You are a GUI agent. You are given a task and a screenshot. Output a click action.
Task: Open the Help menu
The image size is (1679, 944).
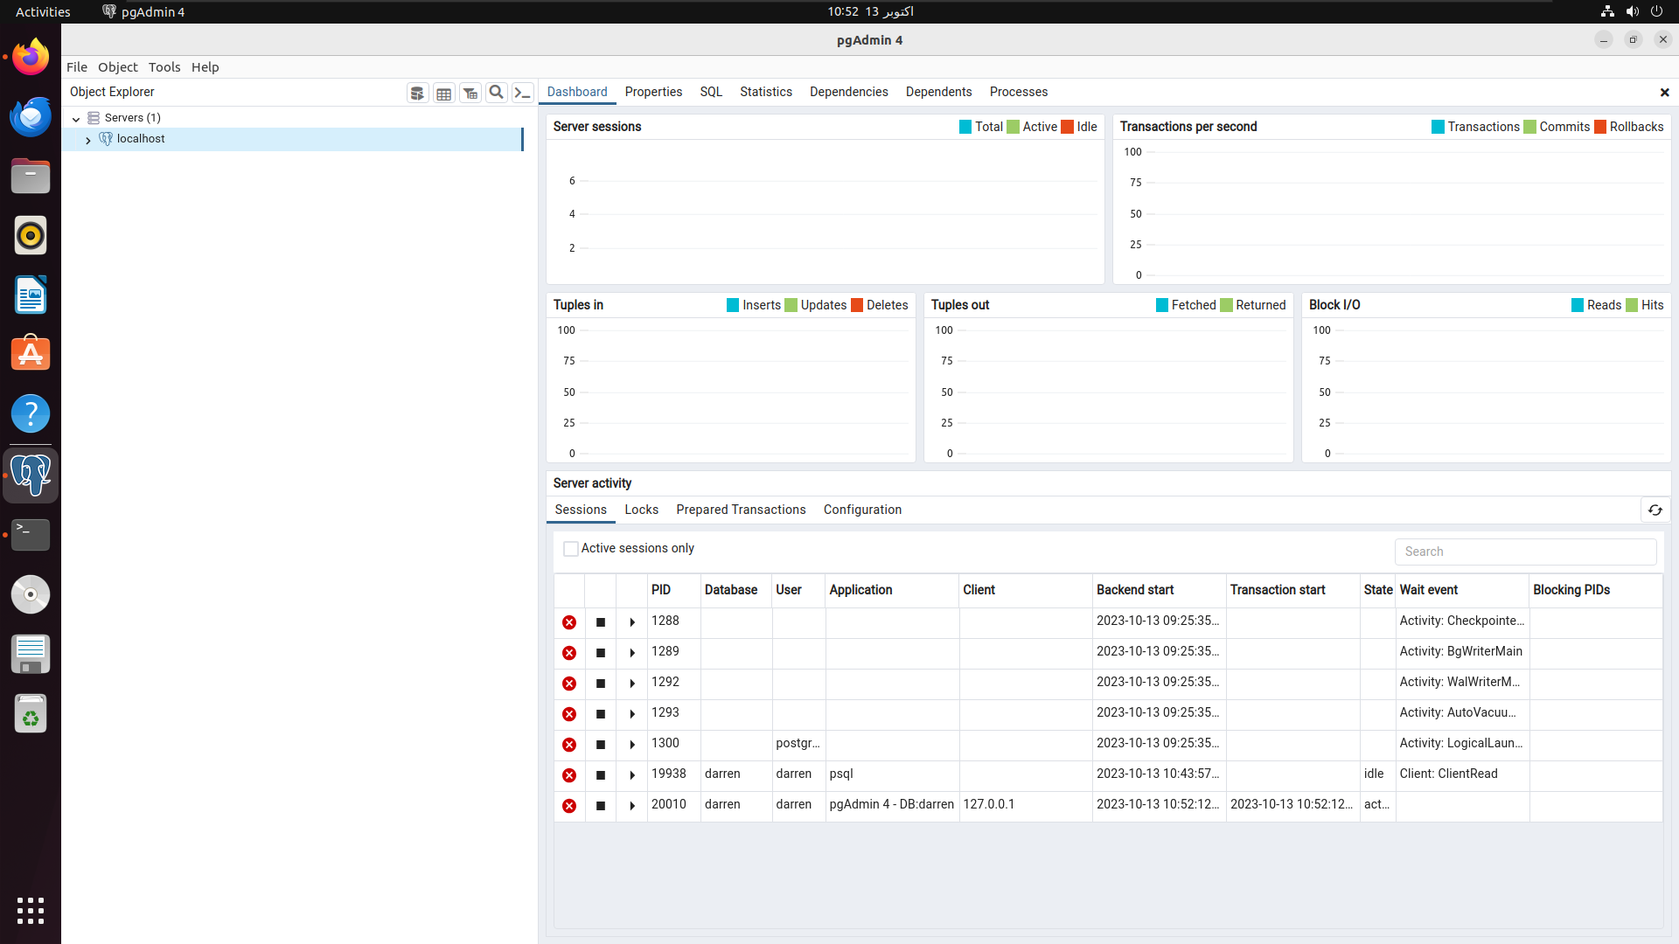[206, 67]
